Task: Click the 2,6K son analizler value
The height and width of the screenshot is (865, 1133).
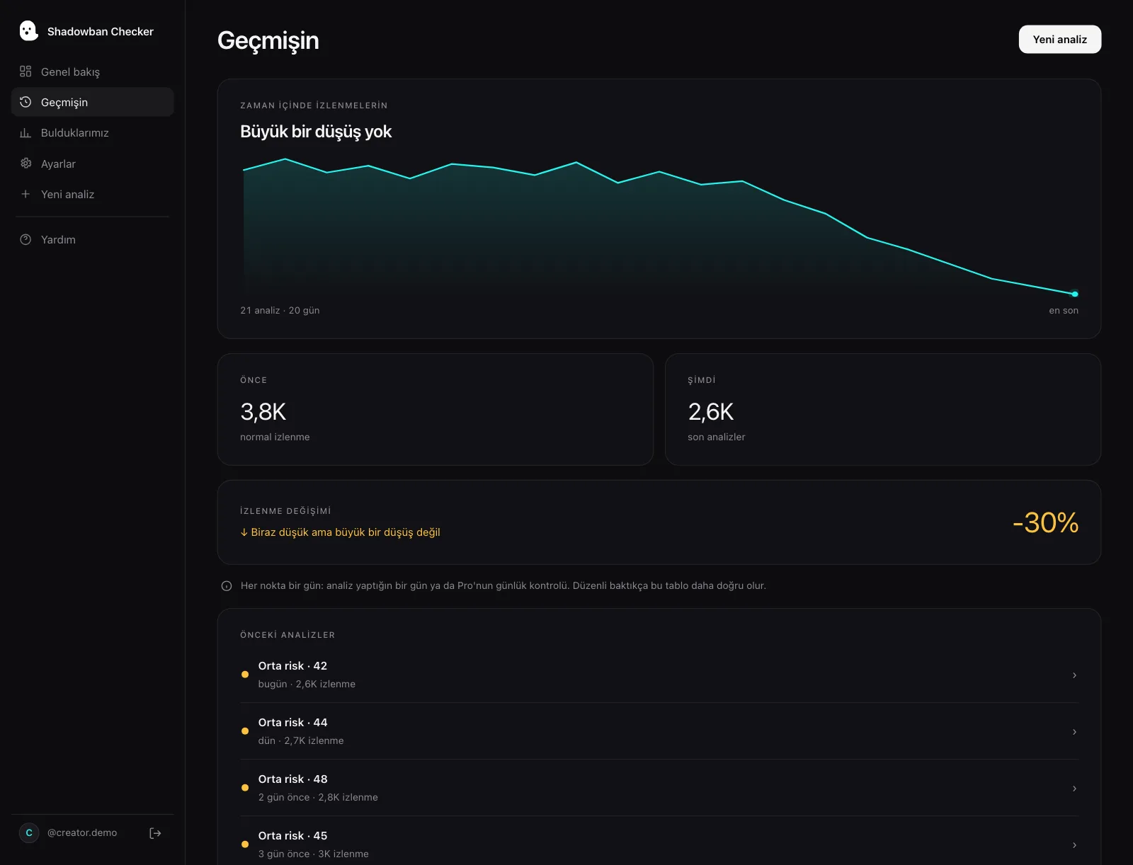Action: 710,412
